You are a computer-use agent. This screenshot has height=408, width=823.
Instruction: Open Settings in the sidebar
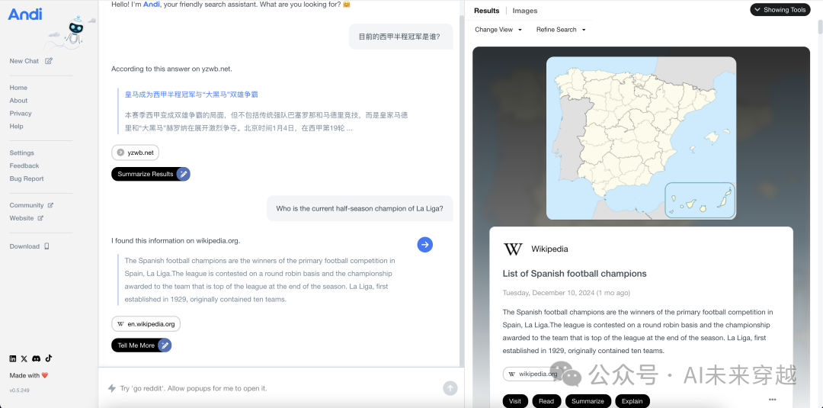21,153
